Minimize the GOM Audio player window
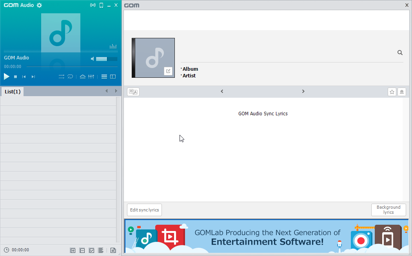 [x=109, y=5]
